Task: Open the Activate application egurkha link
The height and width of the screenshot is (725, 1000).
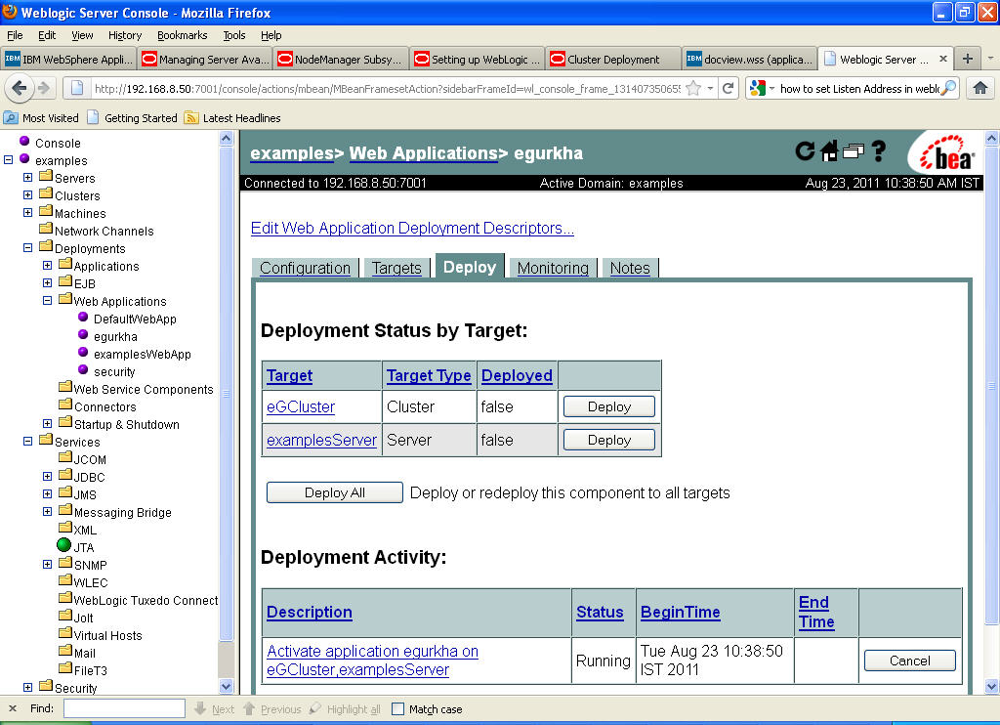Action: [x=372, y=661]
